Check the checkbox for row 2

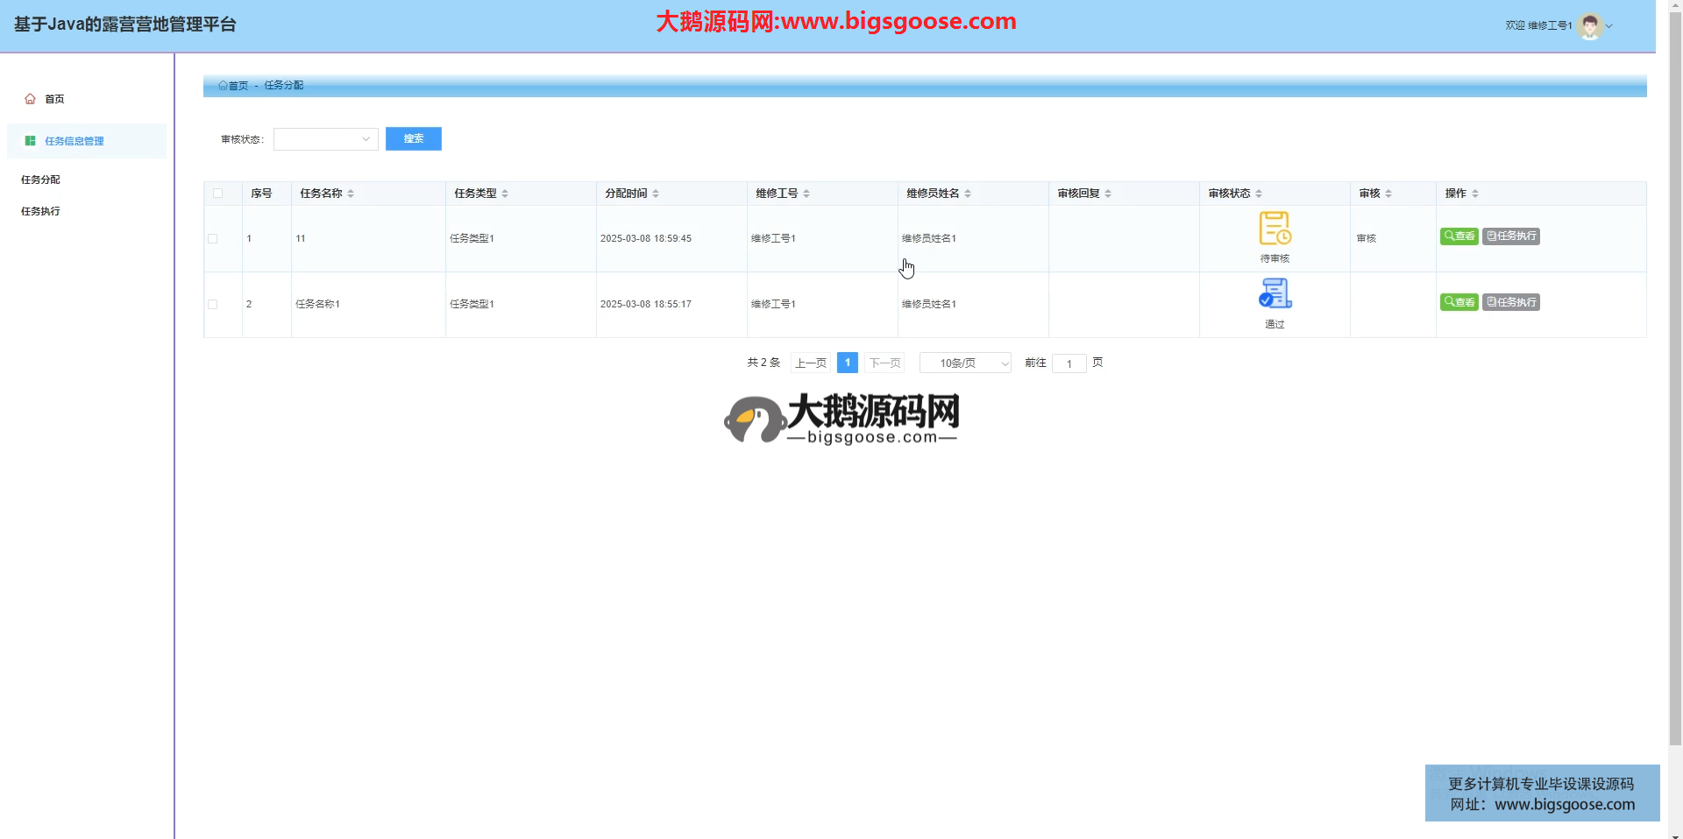click(x=213, y=304)
